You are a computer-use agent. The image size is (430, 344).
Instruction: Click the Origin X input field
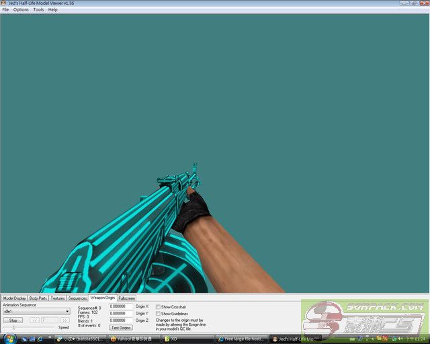(121, 306)
